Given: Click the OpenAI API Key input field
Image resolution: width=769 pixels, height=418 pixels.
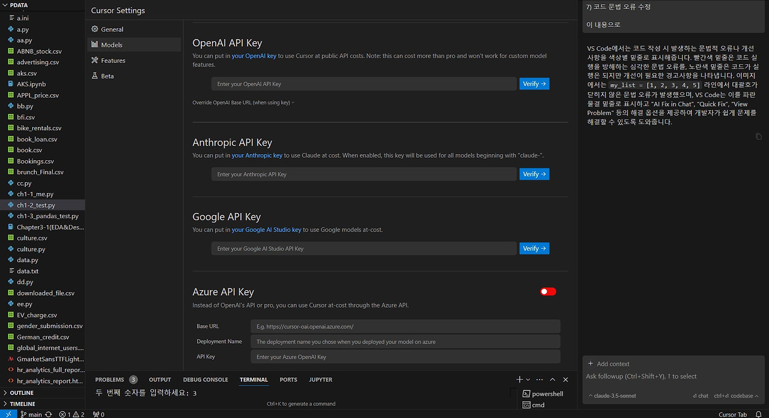Looking at the screenshot, I should click(x=363, y=84).
